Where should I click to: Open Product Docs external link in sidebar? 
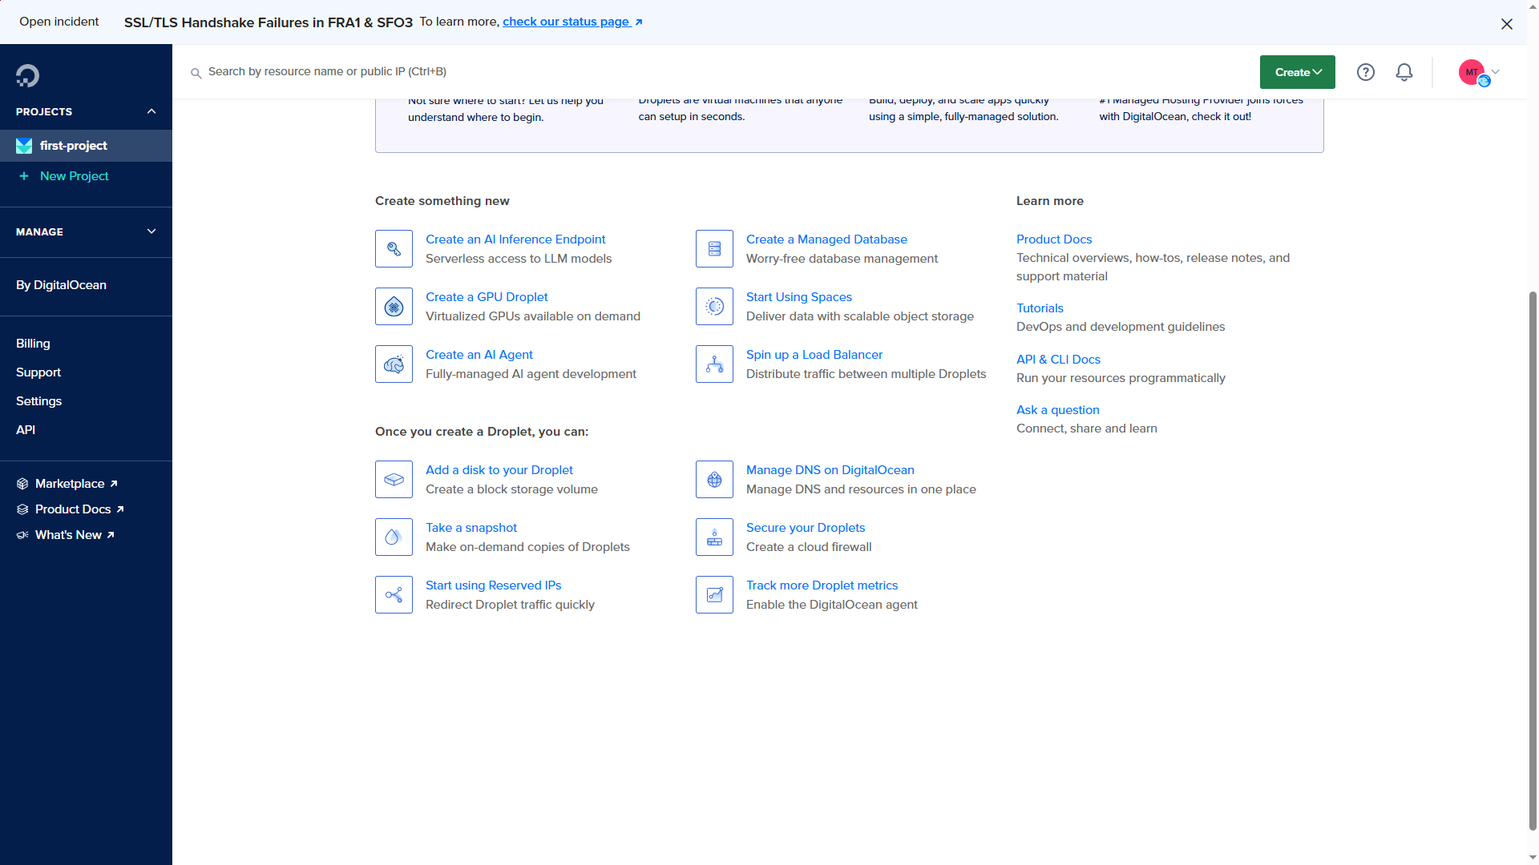point(79,509)
